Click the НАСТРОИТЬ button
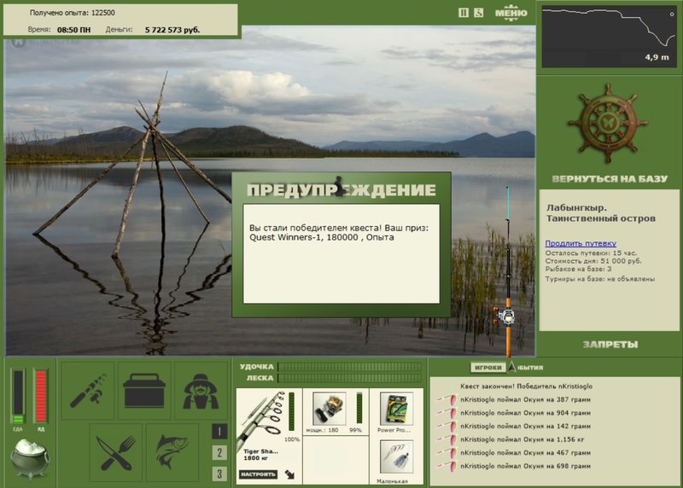The image size is (683, 488). click(259, 474)
